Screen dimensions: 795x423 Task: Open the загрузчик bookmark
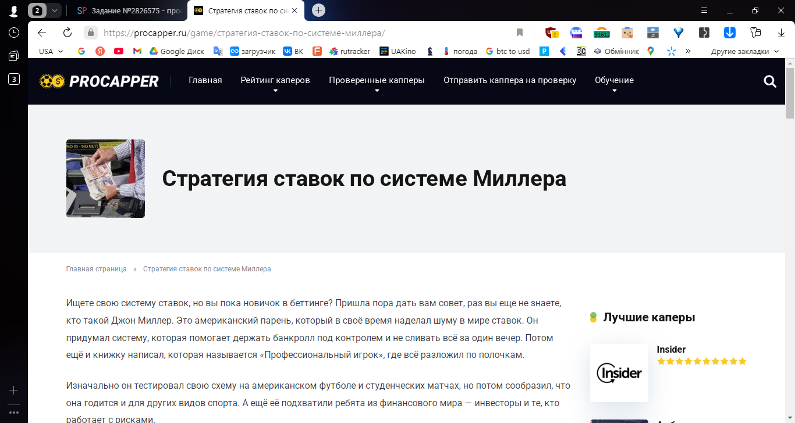click(253, 51)
